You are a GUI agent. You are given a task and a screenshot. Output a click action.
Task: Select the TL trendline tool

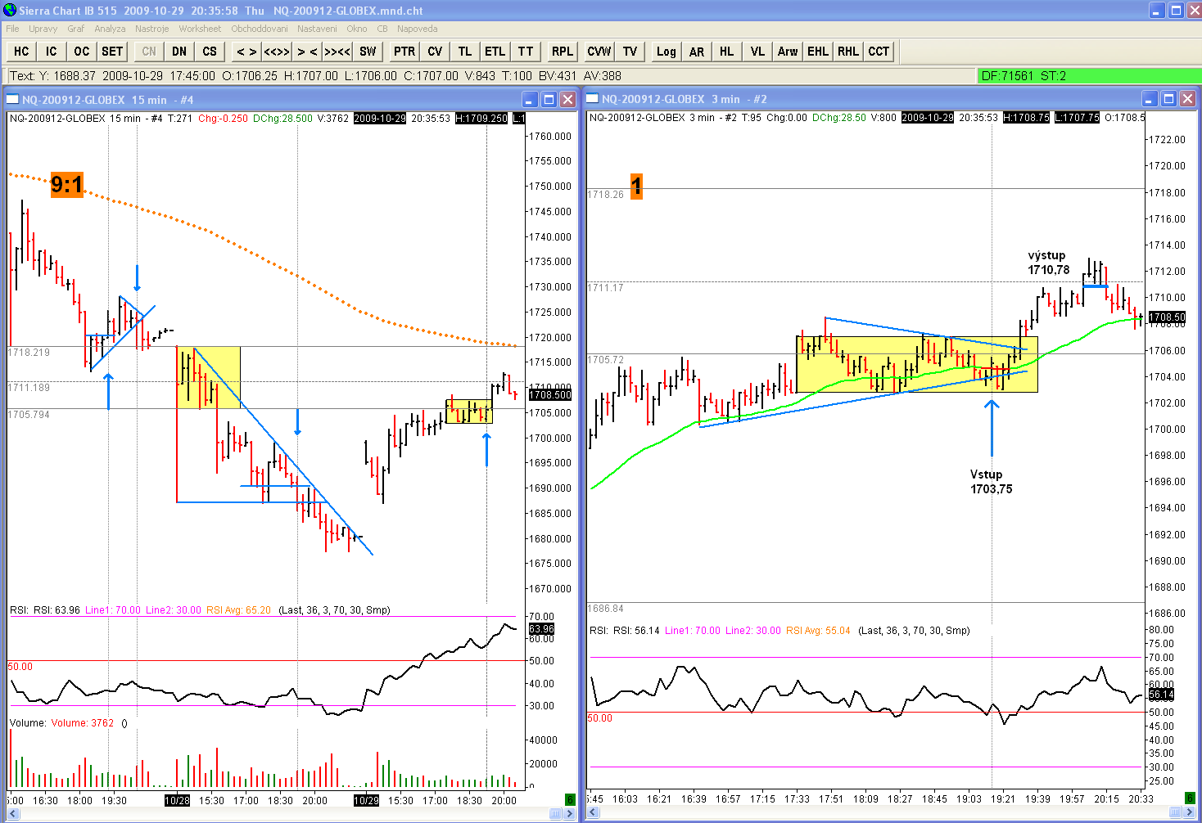coord(465,52)
